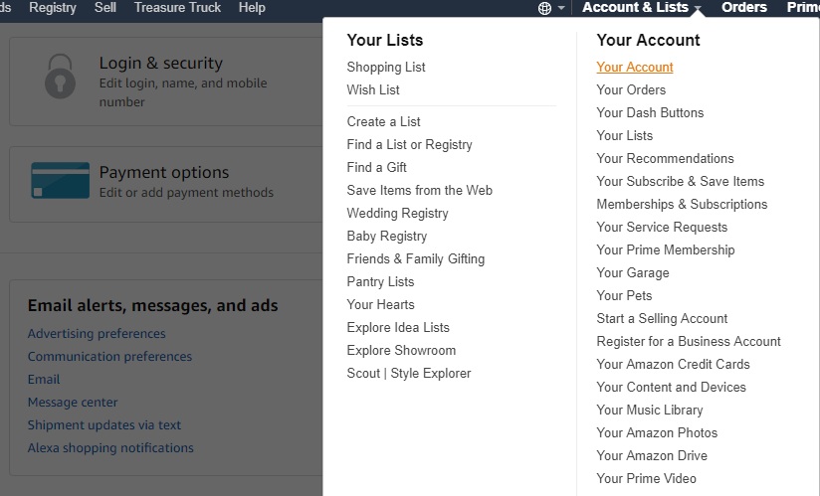Open Explore Idea Lists link
Viewport: 820px width, 496px height.
click(x=398, y=328)
